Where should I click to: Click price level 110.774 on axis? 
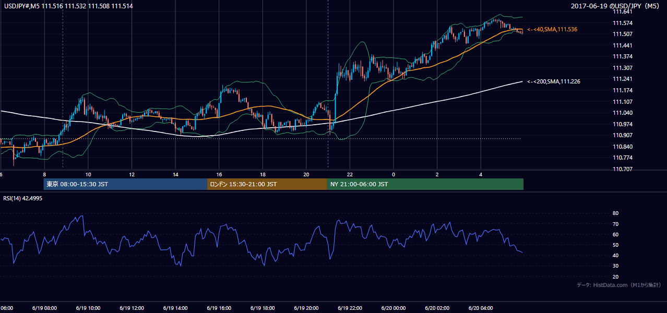point(623,158)
